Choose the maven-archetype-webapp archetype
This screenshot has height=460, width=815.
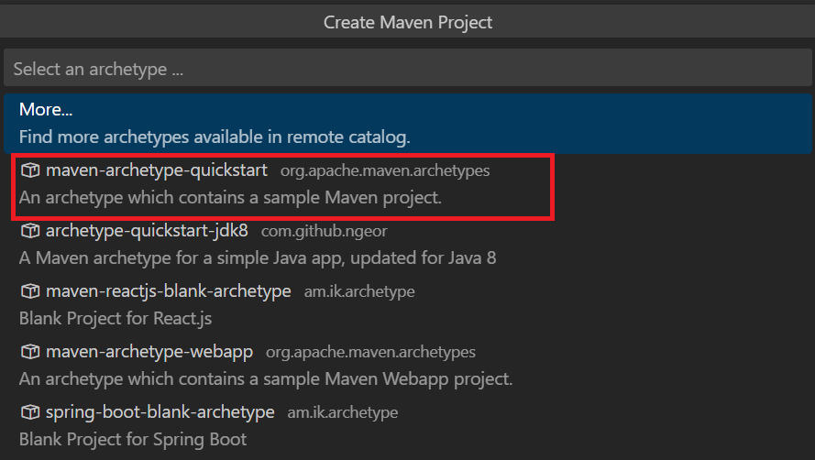(x=149, y=352)
